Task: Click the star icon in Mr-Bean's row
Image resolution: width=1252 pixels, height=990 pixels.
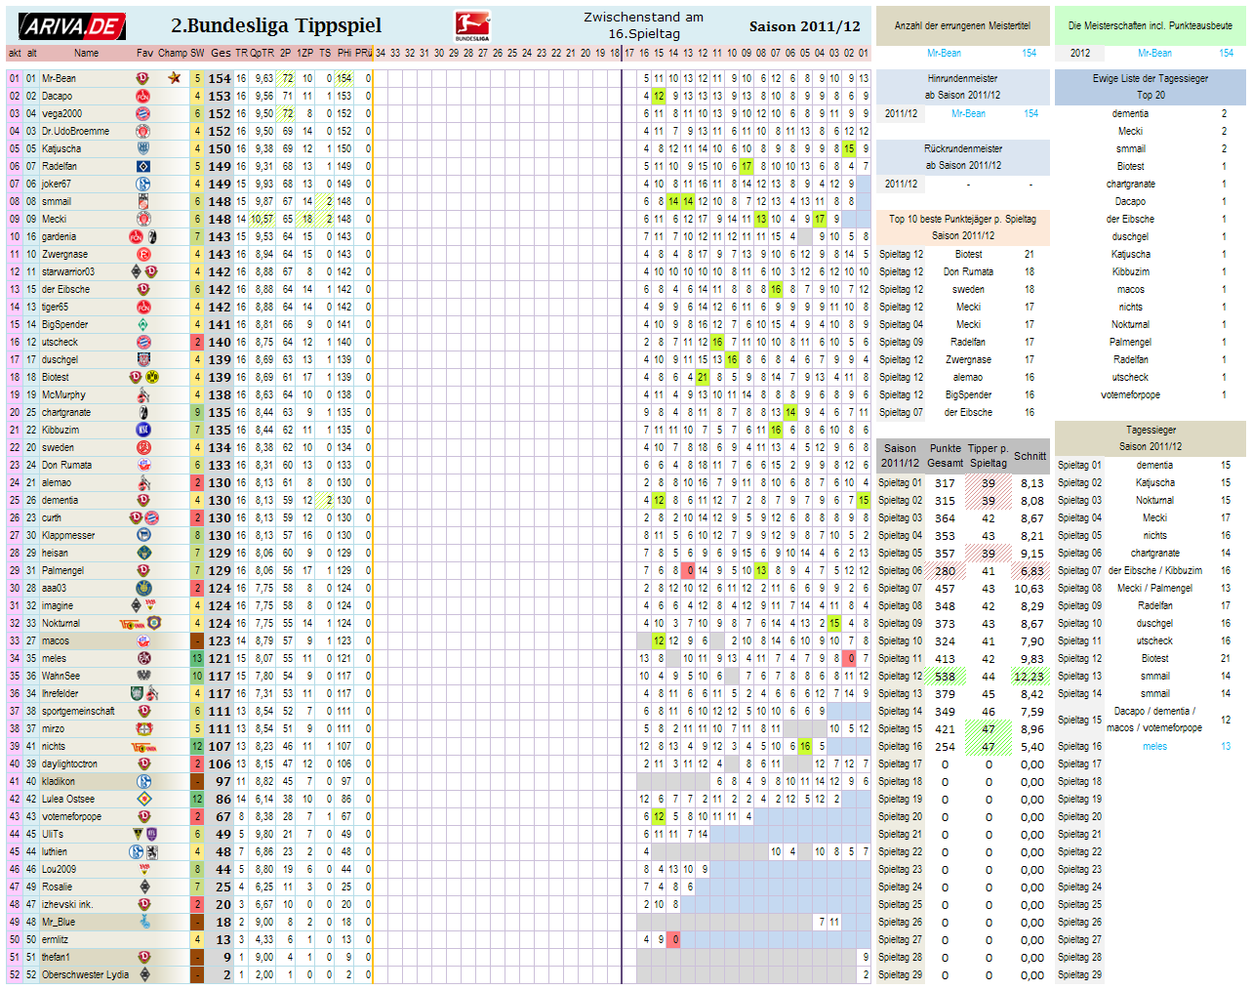Action: pos(174,78)
